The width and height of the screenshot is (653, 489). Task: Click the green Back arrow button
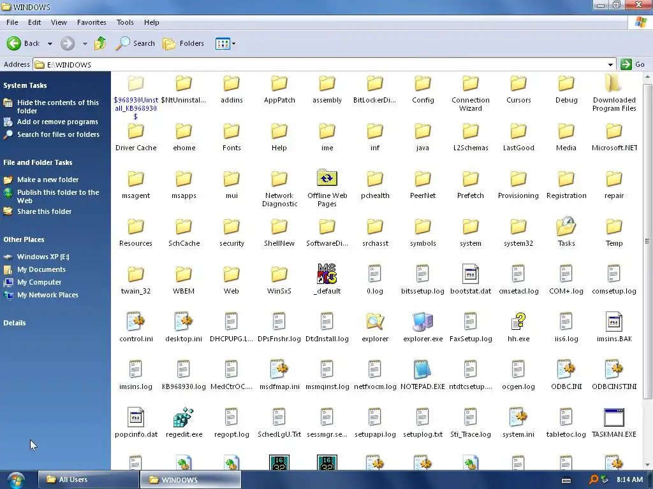14,43
